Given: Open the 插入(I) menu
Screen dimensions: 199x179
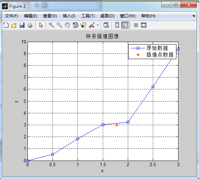Looking at the screenshot, I should coord(69,16).
